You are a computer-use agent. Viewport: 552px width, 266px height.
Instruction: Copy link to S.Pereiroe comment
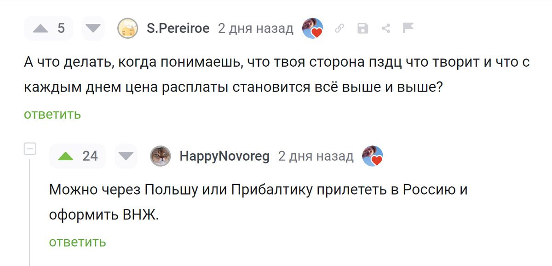click(339, 29)
